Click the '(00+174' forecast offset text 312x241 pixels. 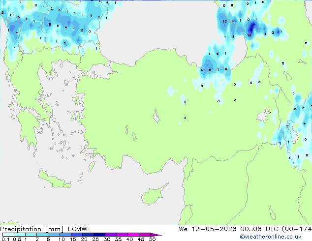point(297,229)
